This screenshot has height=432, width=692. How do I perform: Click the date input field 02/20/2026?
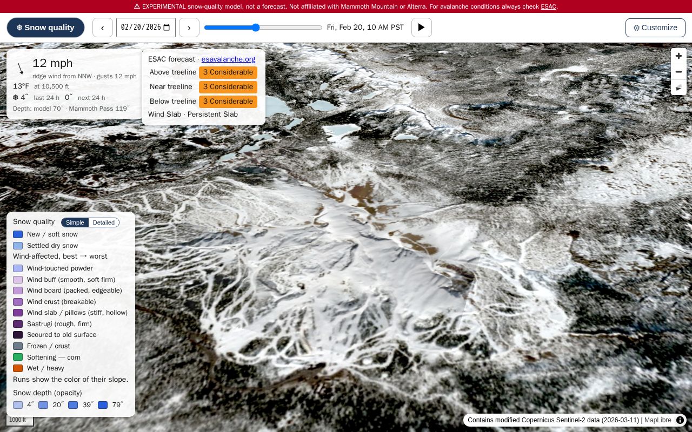(146, 28)
